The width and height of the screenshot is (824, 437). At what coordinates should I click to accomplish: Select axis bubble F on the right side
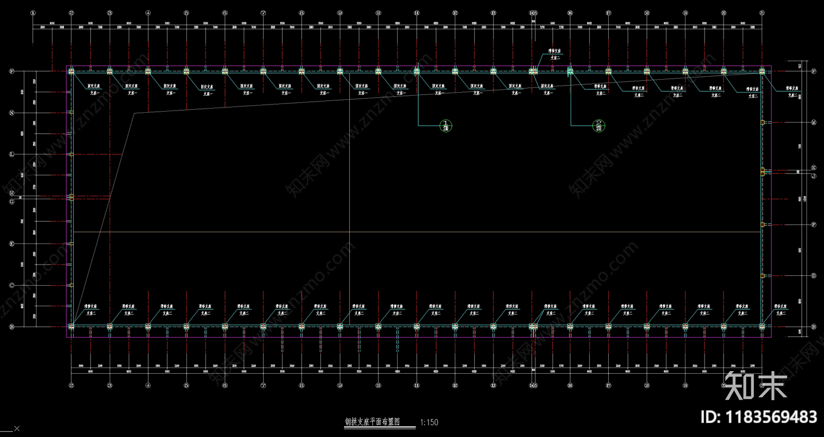click(814, 225)
